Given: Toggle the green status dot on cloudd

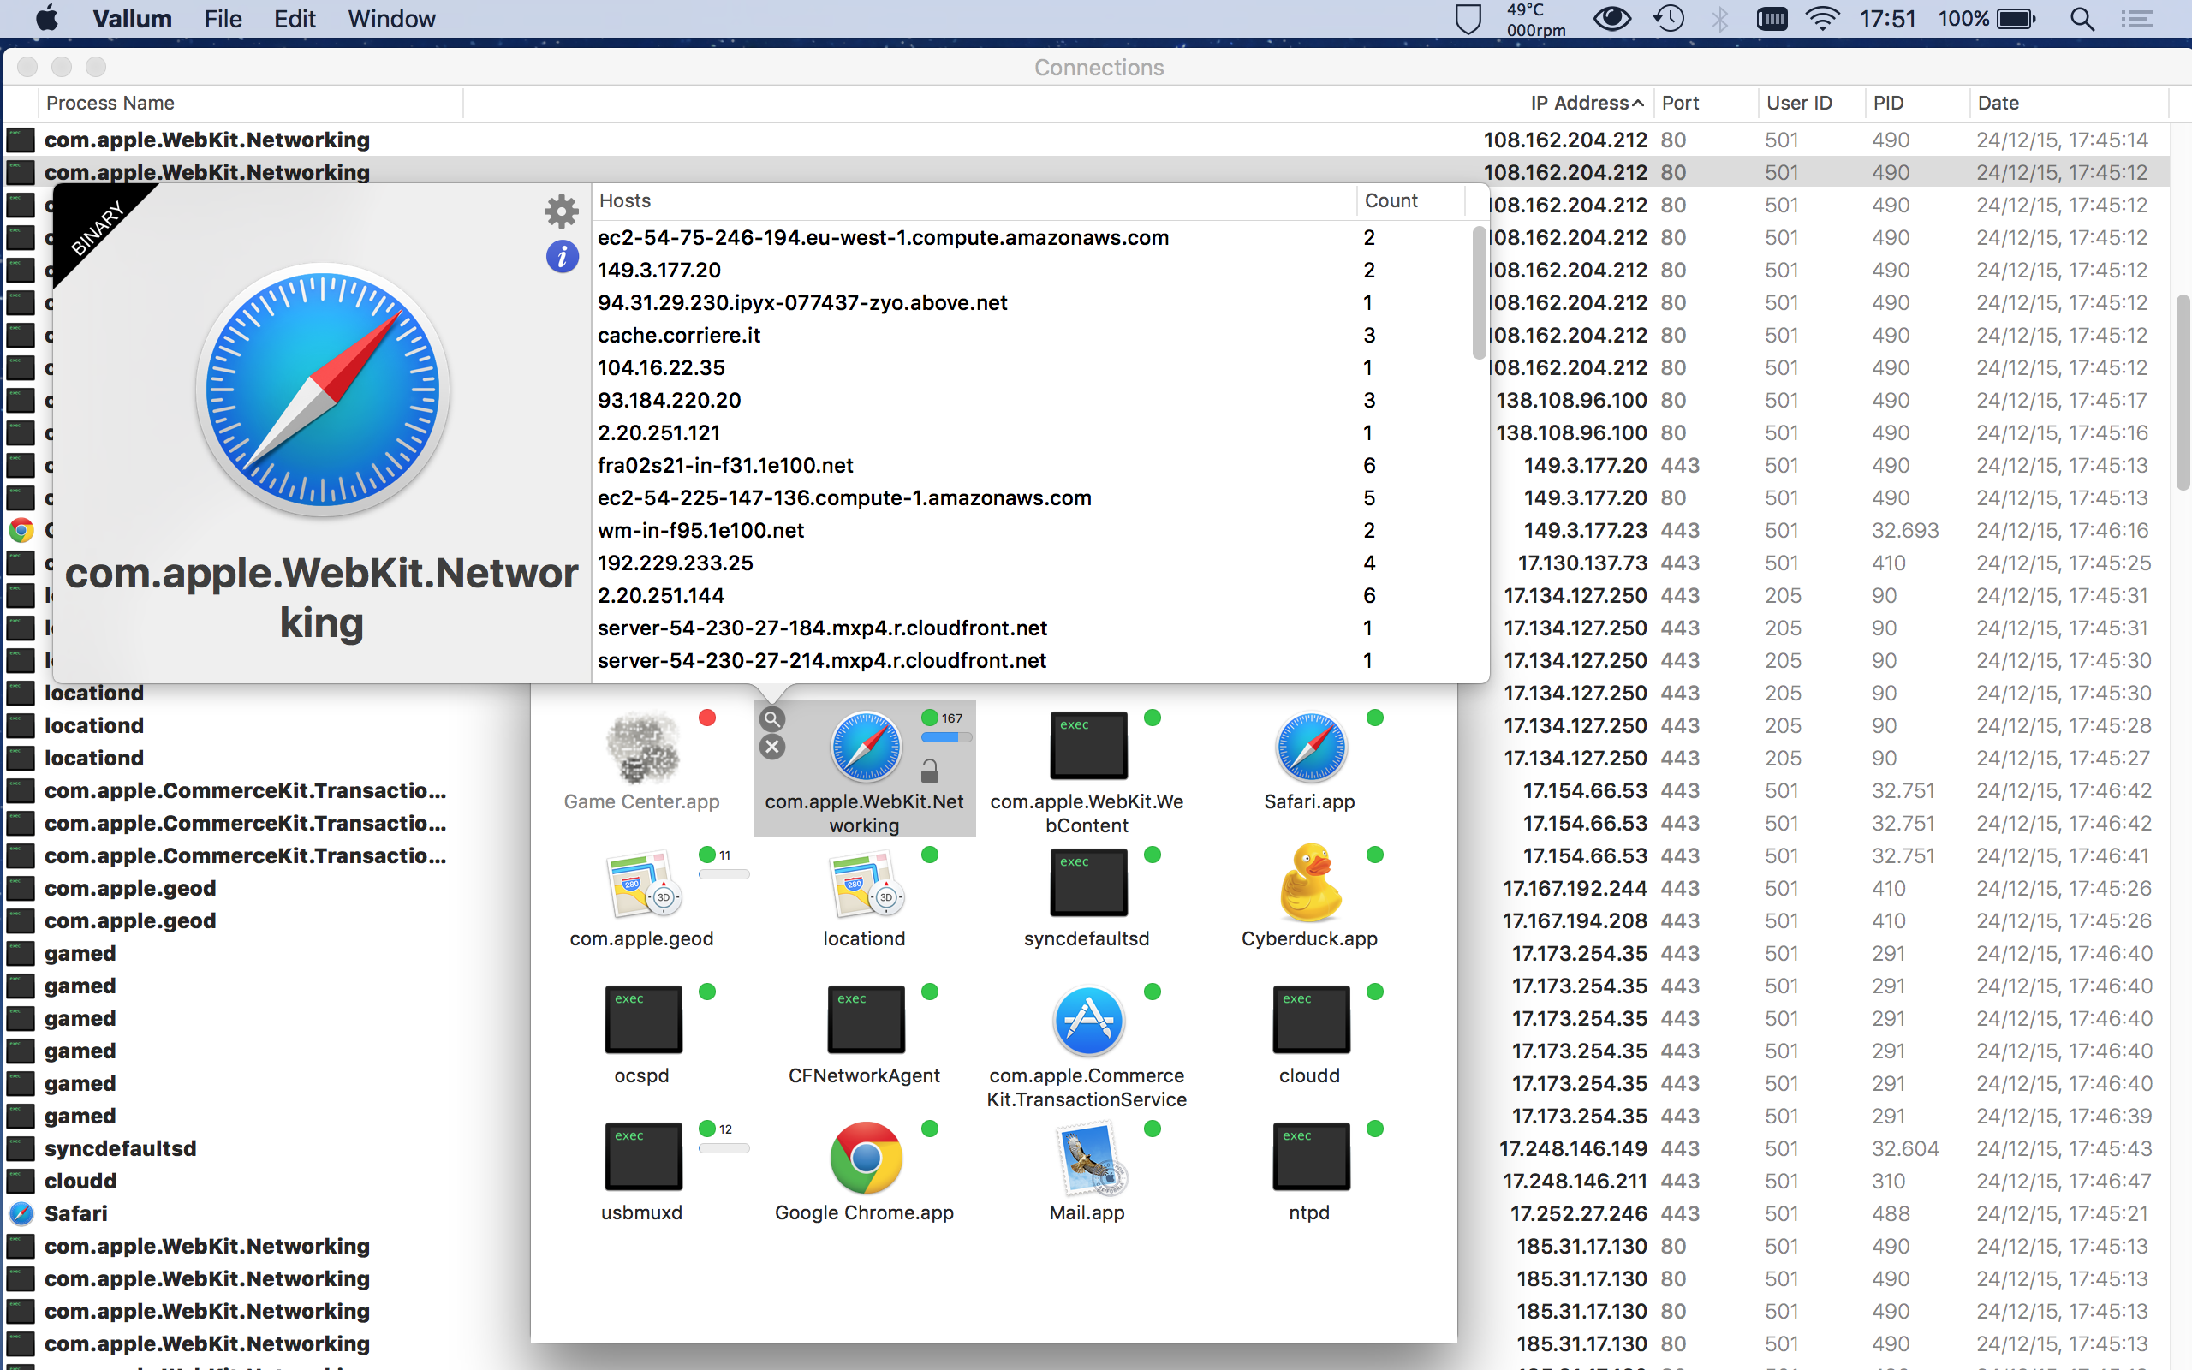Looking at the screenshot, I should (x=1375, y=992).
